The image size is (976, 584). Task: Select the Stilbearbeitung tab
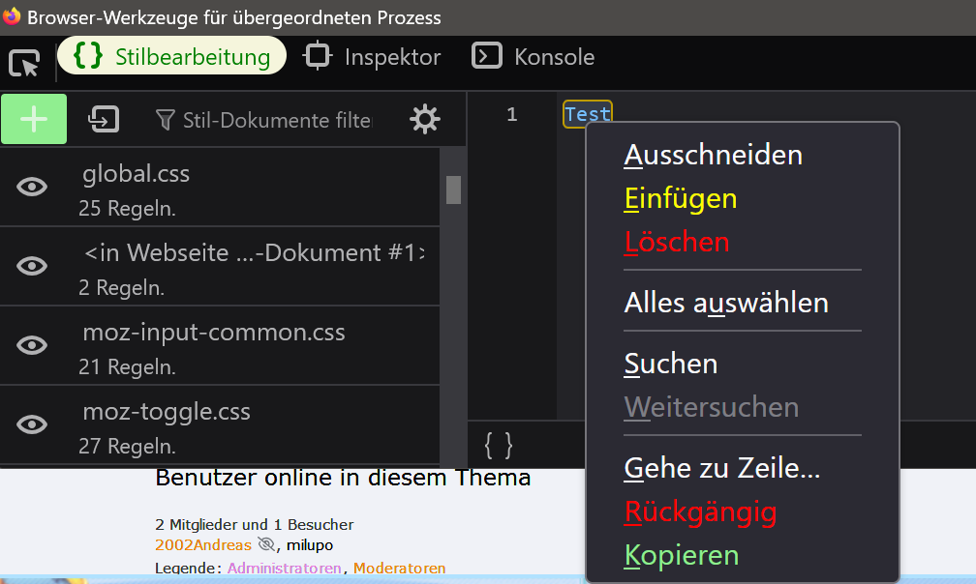coord(172,57)
